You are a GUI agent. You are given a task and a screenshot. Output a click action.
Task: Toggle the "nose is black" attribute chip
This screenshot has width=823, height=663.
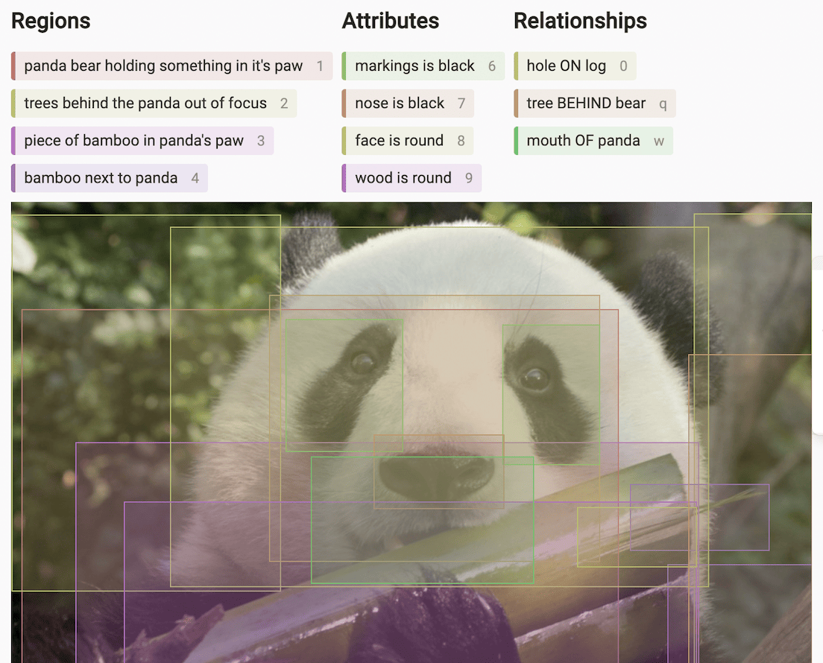click(406, 103)
